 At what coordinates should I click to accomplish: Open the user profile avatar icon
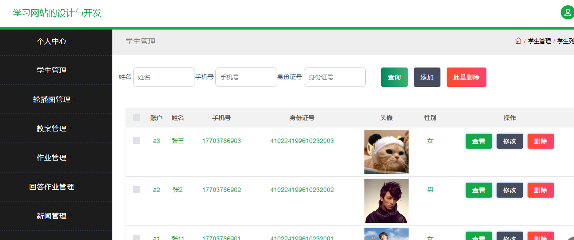(567, 12)
